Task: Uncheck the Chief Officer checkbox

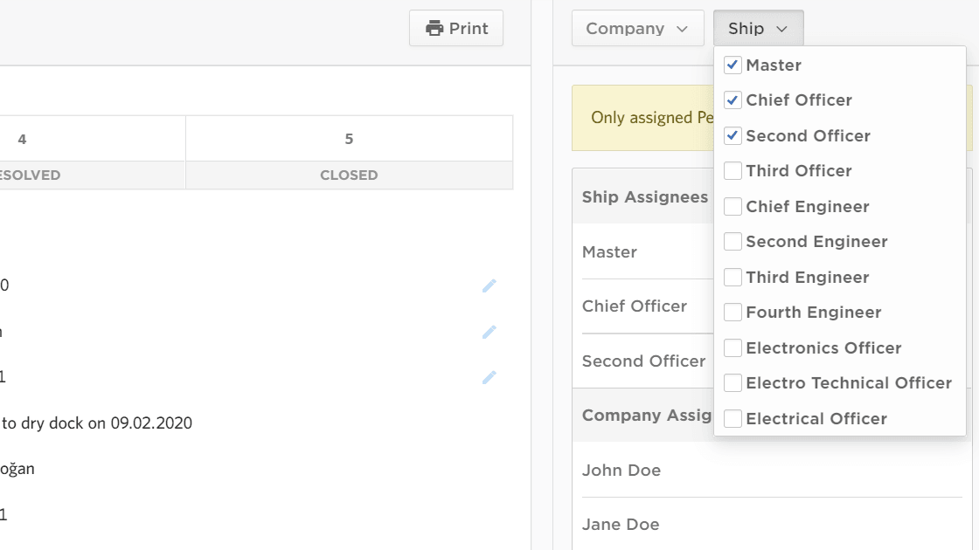Action: 733,100
